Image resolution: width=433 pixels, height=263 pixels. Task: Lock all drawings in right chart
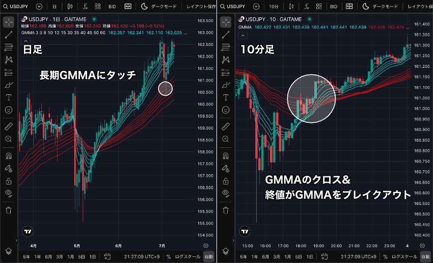coord(226,181)
